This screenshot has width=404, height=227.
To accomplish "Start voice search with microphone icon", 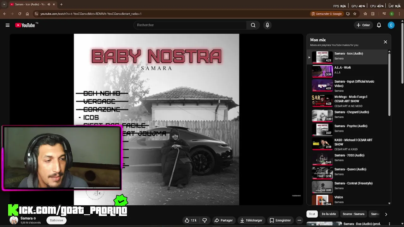I will tap(267, 25).
